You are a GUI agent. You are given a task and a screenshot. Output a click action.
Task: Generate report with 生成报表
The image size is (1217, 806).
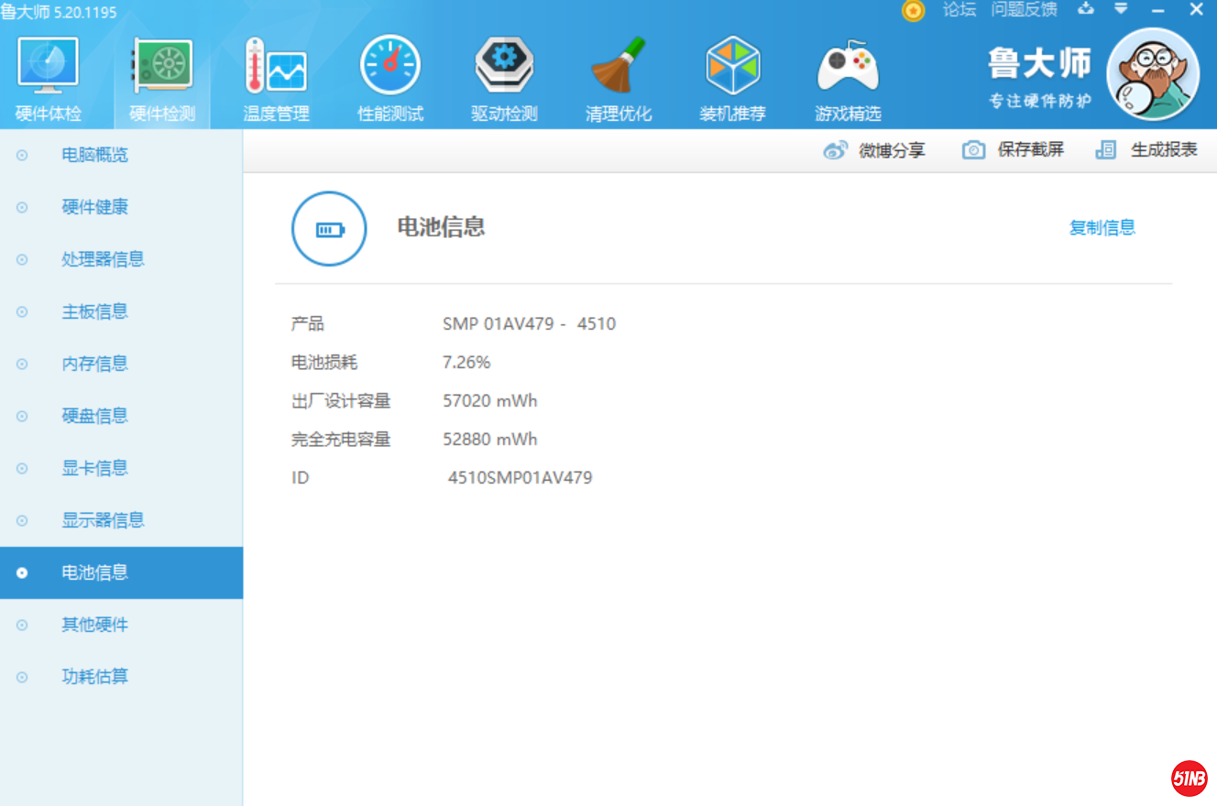[1146, 150]
